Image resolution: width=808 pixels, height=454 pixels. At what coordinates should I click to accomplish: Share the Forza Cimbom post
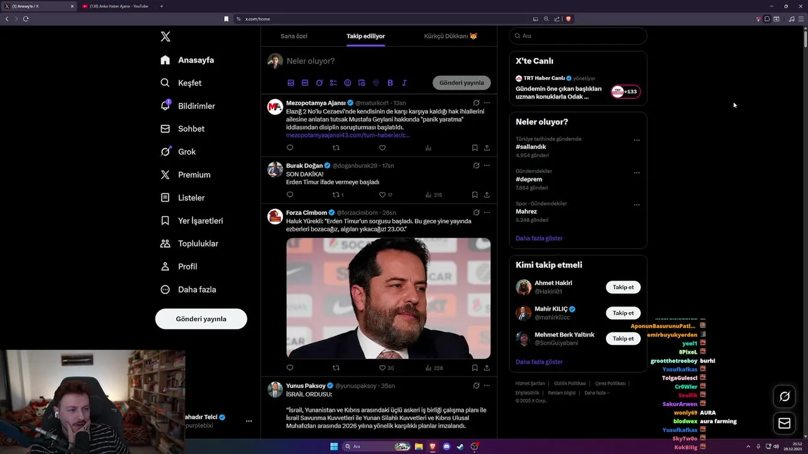click(x=487, y=368)
